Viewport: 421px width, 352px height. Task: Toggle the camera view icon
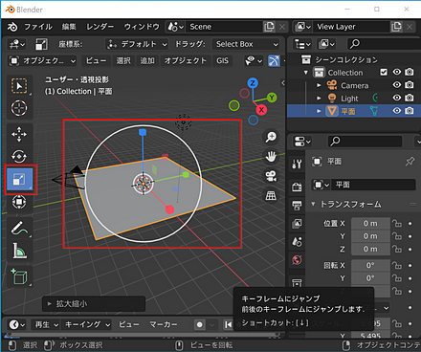(271, 176)
